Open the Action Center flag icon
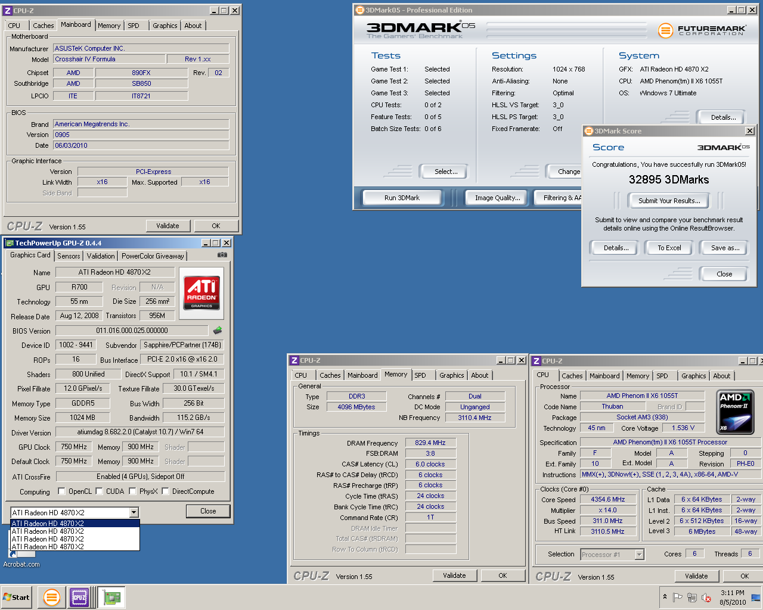The image size is (763, 610). tap(678, 597)
